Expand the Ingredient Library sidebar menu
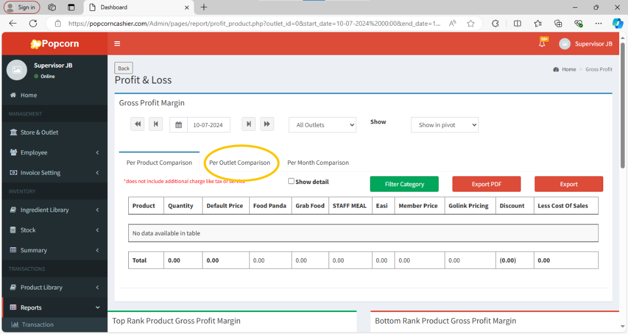Screen dimensions: 628x334 tap(54, 210)
